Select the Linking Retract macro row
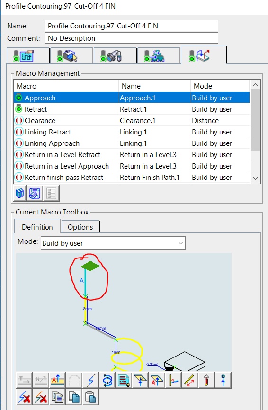Viewport: 268px width, 410px height. pos(132,132)
